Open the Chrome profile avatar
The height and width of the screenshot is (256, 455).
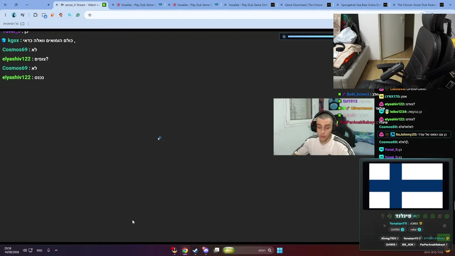[x=14, y=15]
